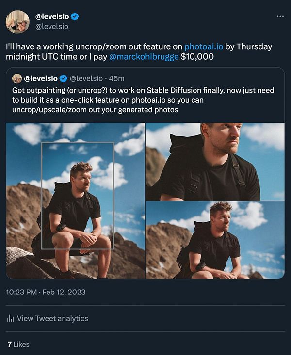Click the gray @levelsio handle under the top name
Screen dimensions: 291x355
52,26
